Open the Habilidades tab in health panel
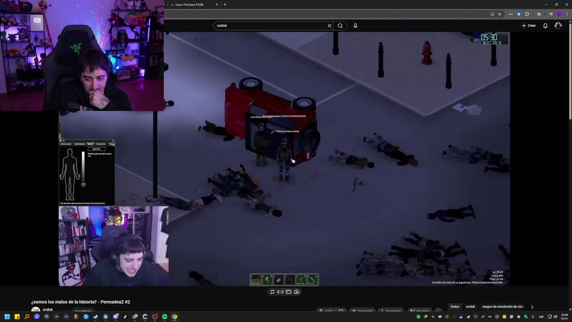Screen dimensions: 572x322 point(80,144)
